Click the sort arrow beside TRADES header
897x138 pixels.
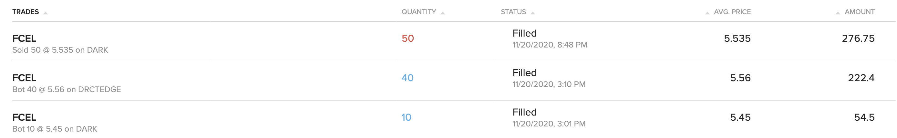[x=45, y=13]
